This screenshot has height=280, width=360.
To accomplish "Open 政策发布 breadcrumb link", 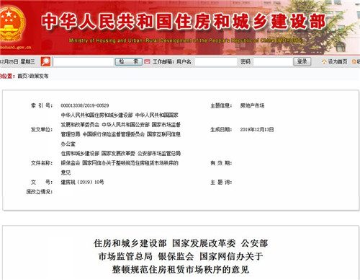I will (x=39, y=76).
